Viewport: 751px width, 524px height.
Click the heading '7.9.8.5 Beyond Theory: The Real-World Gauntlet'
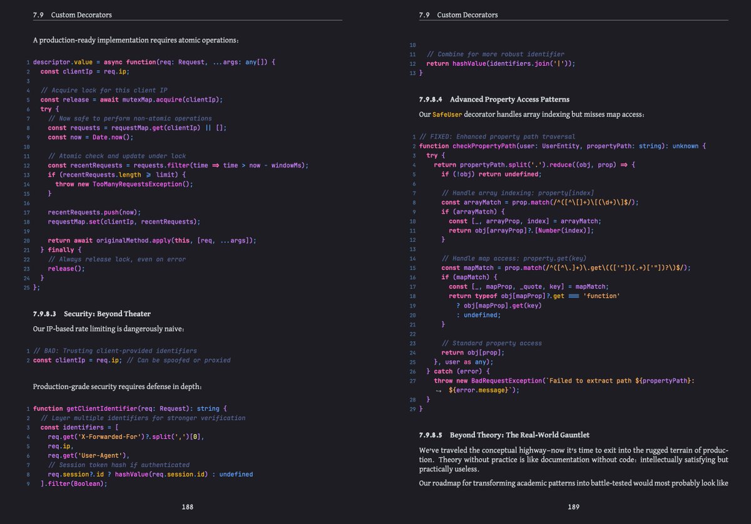504,435
